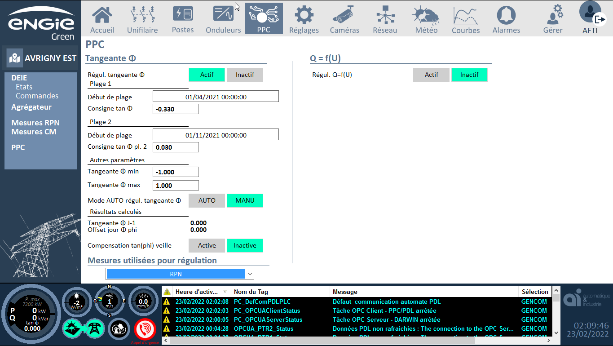Screen dimensions: 613x346
Task: Switch tangente regulation mode to AUTO
Action: pyautogui.click(x=207, y=201)
